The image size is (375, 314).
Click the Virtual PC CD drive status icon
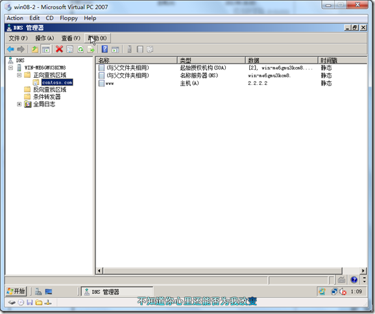(x=21, y=302)
